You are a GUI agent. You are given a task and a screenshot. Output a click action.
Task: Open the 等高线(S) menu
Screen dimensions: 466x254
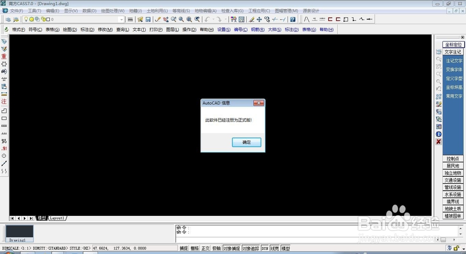point(181,11)
